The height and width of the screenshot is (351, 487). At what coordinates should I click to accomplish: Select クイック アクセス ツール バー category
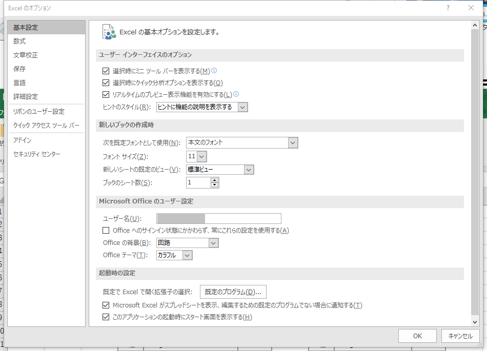pyautogui.click(x=46, y=125)
